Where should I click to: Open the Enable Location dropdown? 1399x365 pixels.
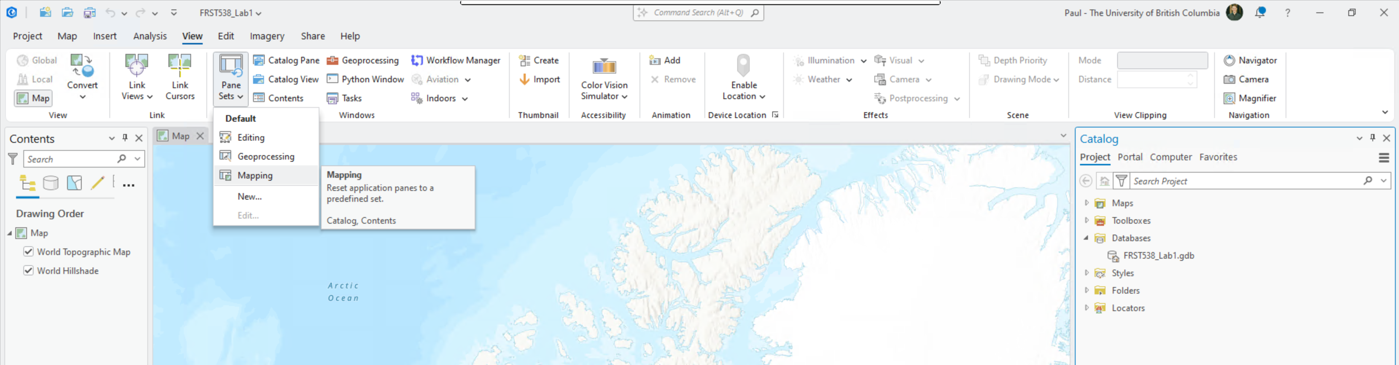click(743, 96)
